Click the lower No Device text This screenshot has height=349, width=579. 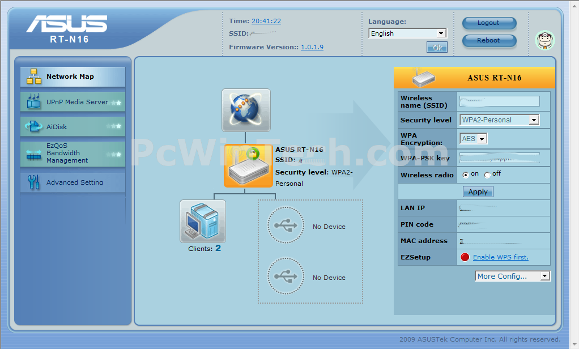[x=329, y=278]
